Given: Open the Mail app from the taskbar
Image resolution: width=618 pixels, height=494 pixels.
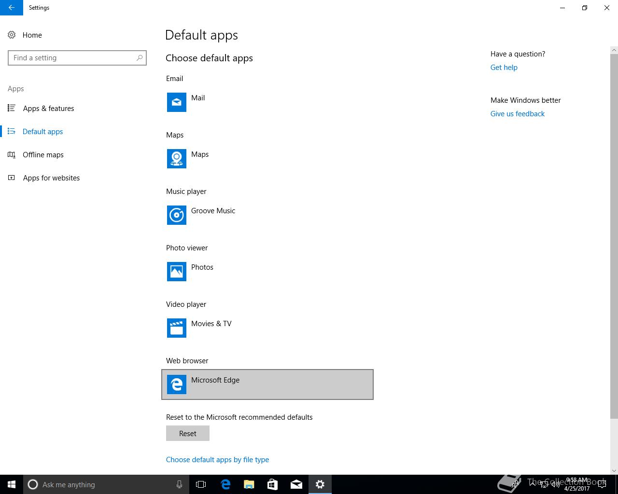Looking at the screenshot, I should coord(296,484).
